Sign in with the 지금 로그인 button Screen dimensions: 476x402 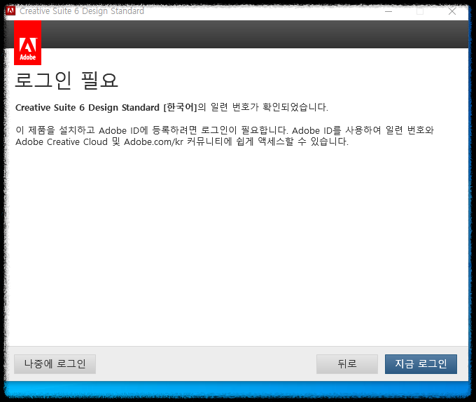tap(421, 363)
